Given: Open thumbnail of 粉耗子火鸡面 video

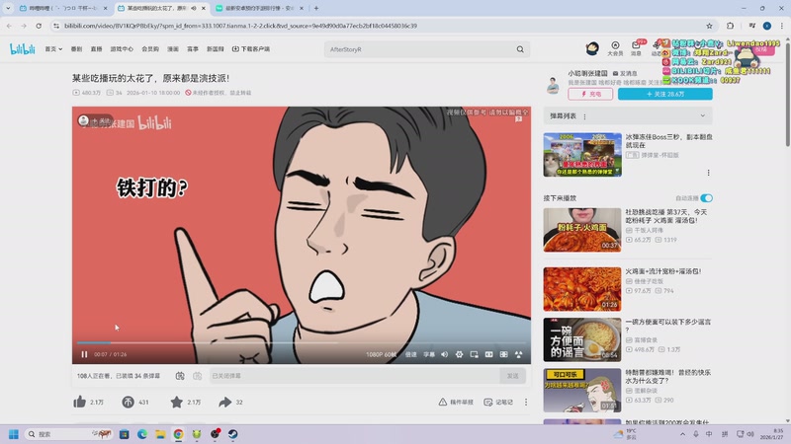Looking at the screenshot, I should tap(582, 230).
